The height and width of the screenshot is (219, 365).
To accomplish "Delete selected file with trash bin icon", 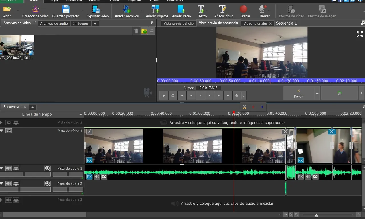I will click(136, 31).
